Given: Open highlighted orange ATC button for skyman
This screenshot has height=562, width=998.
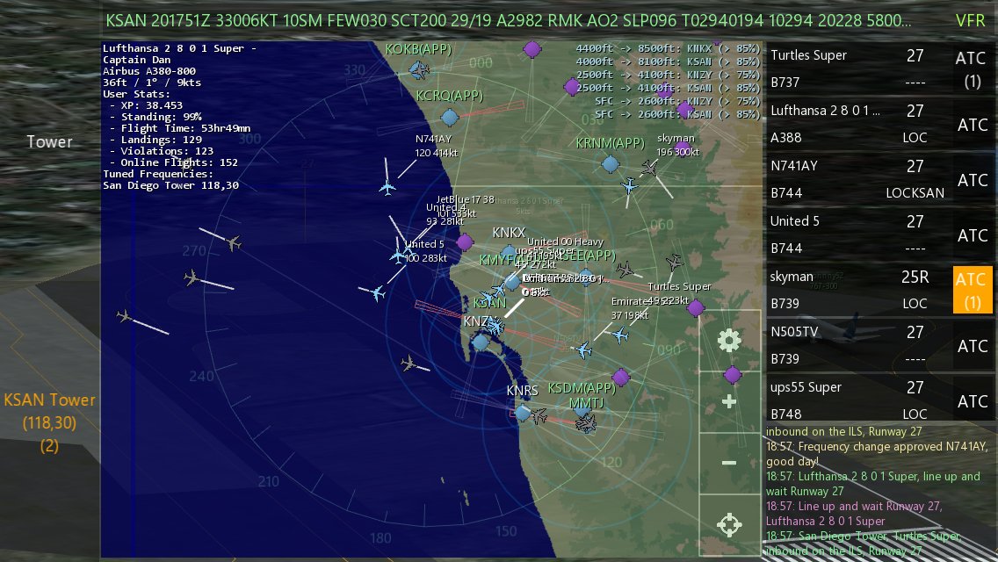Looking at the screenshot, I should [972, 291].
